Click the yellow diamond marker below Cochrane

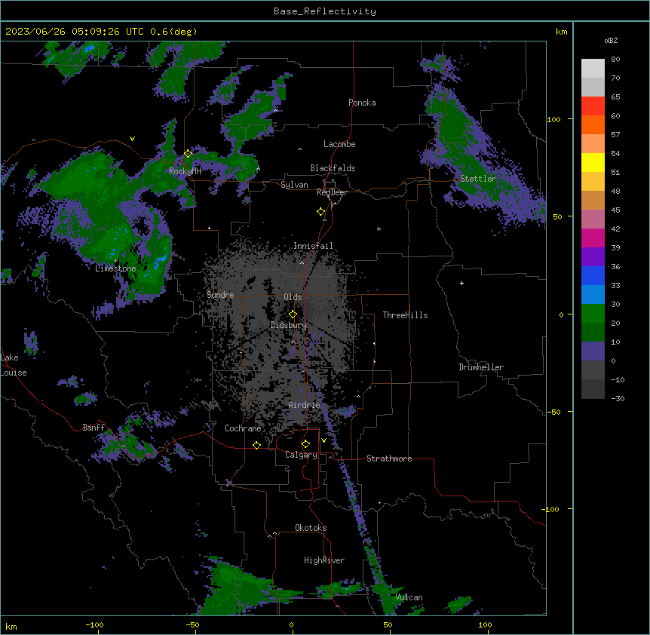(x=256, y=445)
